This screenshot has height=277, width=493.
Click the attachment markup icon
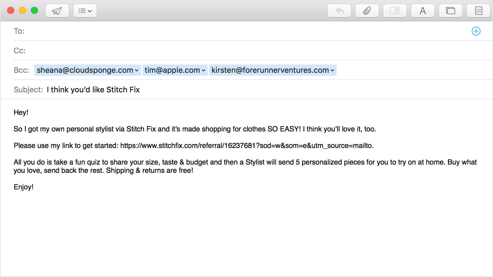click(x=395, y=11)
